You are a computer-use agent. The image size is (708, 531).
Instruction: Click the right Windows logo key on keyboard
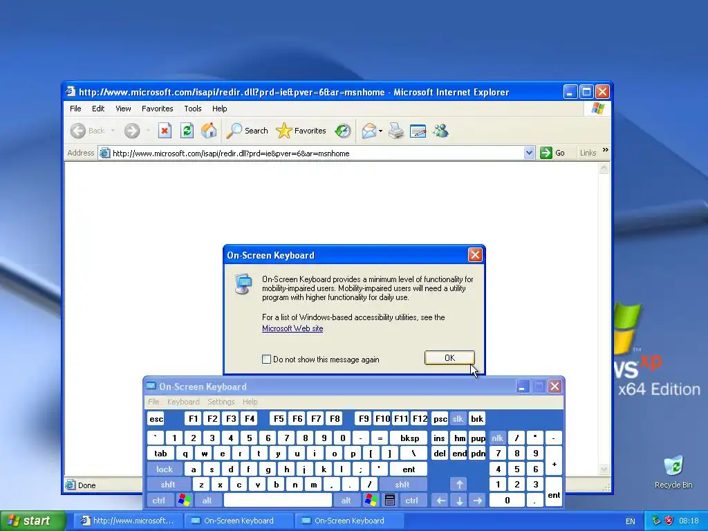[x=371, y=500]
